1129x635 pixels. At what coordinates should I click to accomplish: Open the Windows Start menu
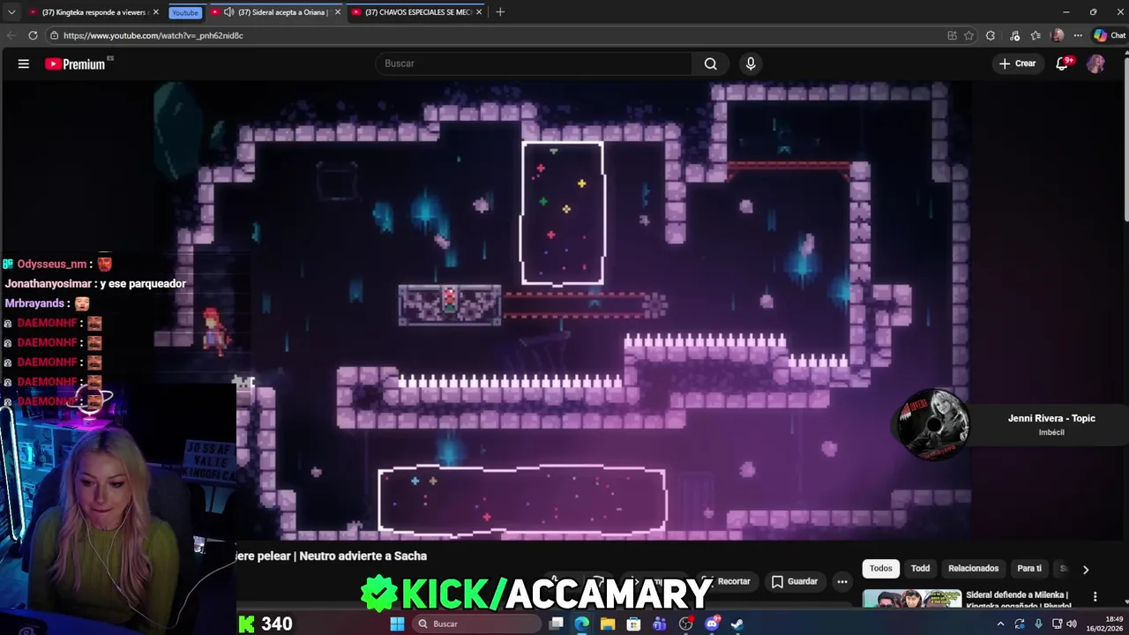click(x=397, y=624)
